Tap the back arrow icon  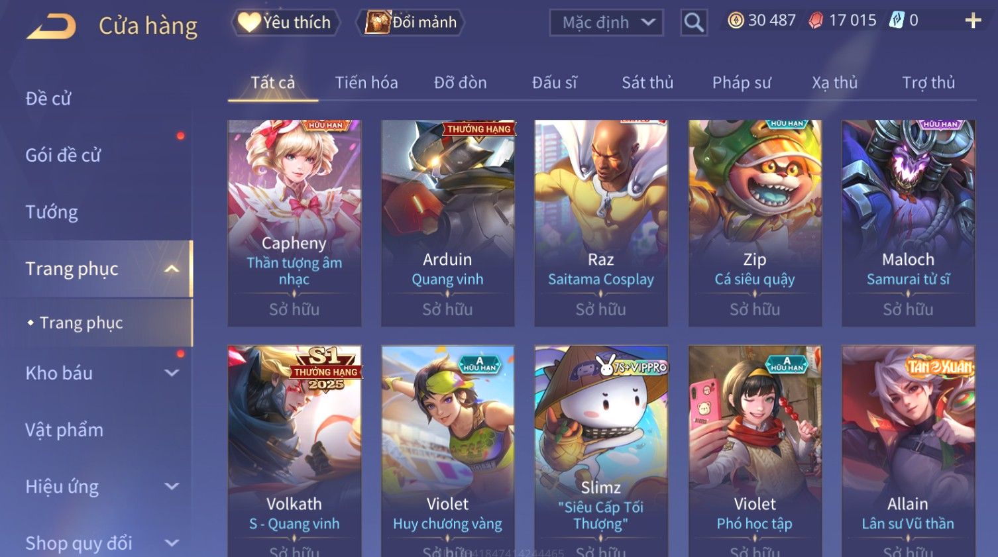[52, 26]
